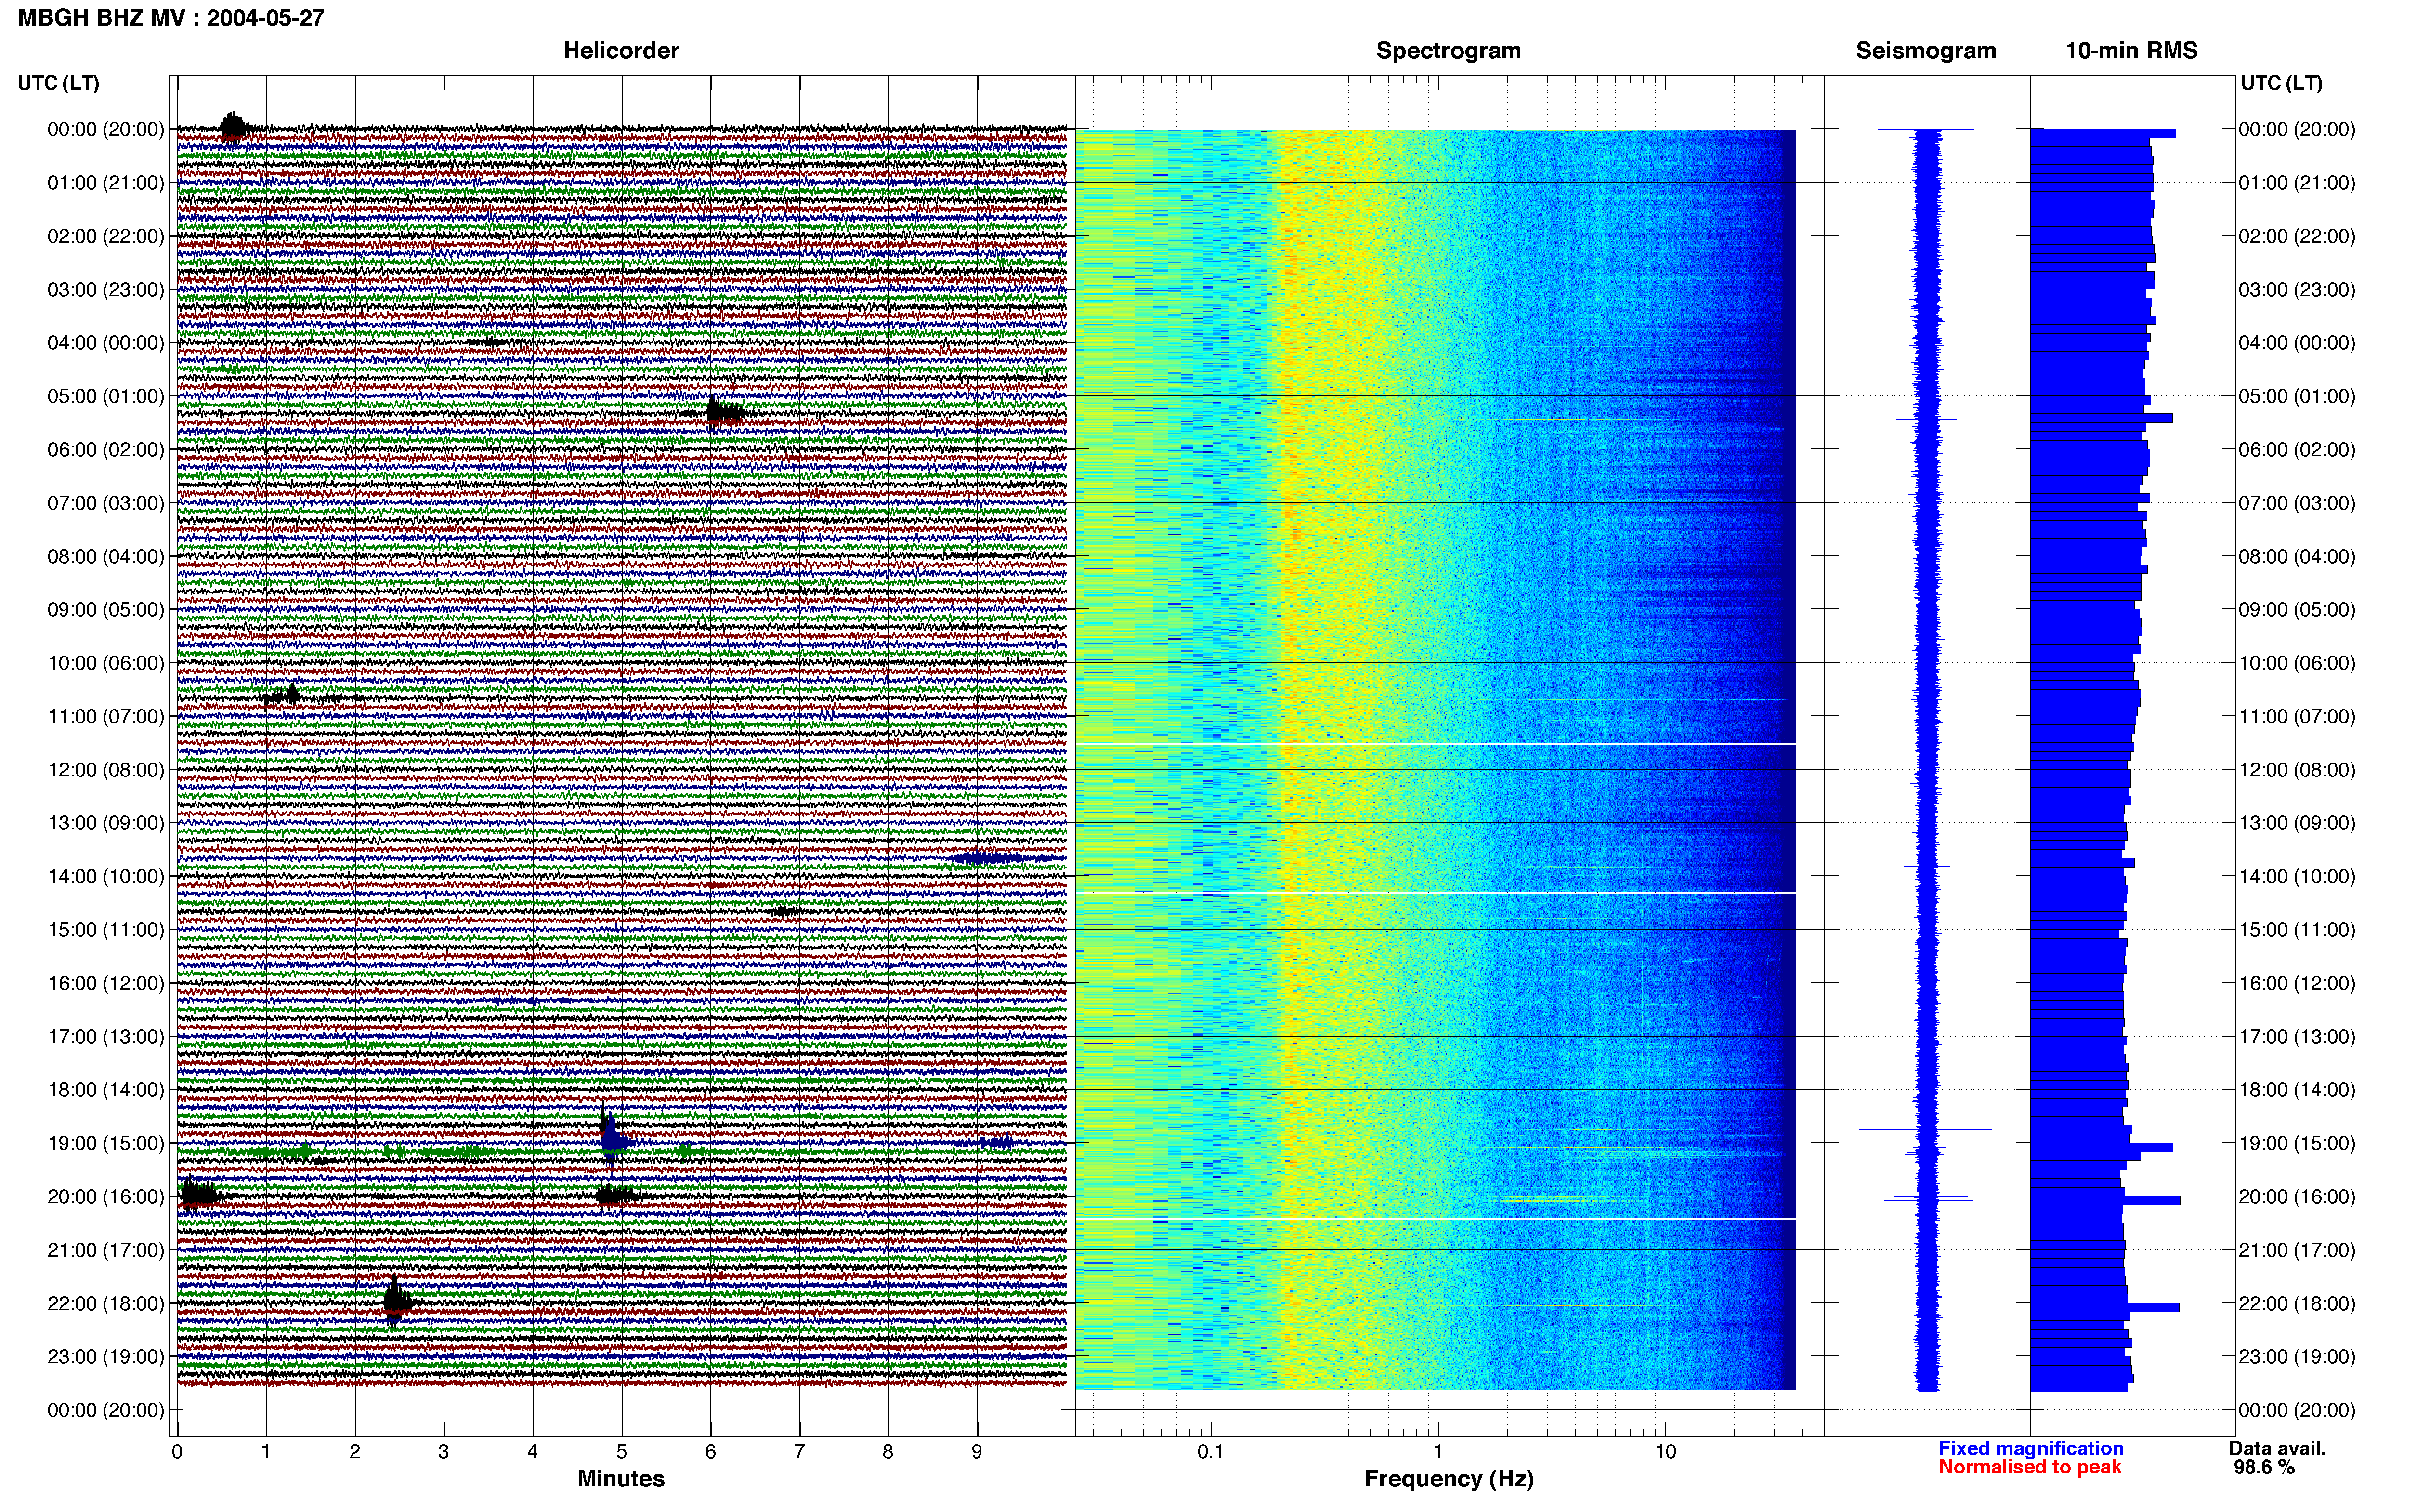Click the right '20:00 (16:00)' time label

click(2296, 1196)
